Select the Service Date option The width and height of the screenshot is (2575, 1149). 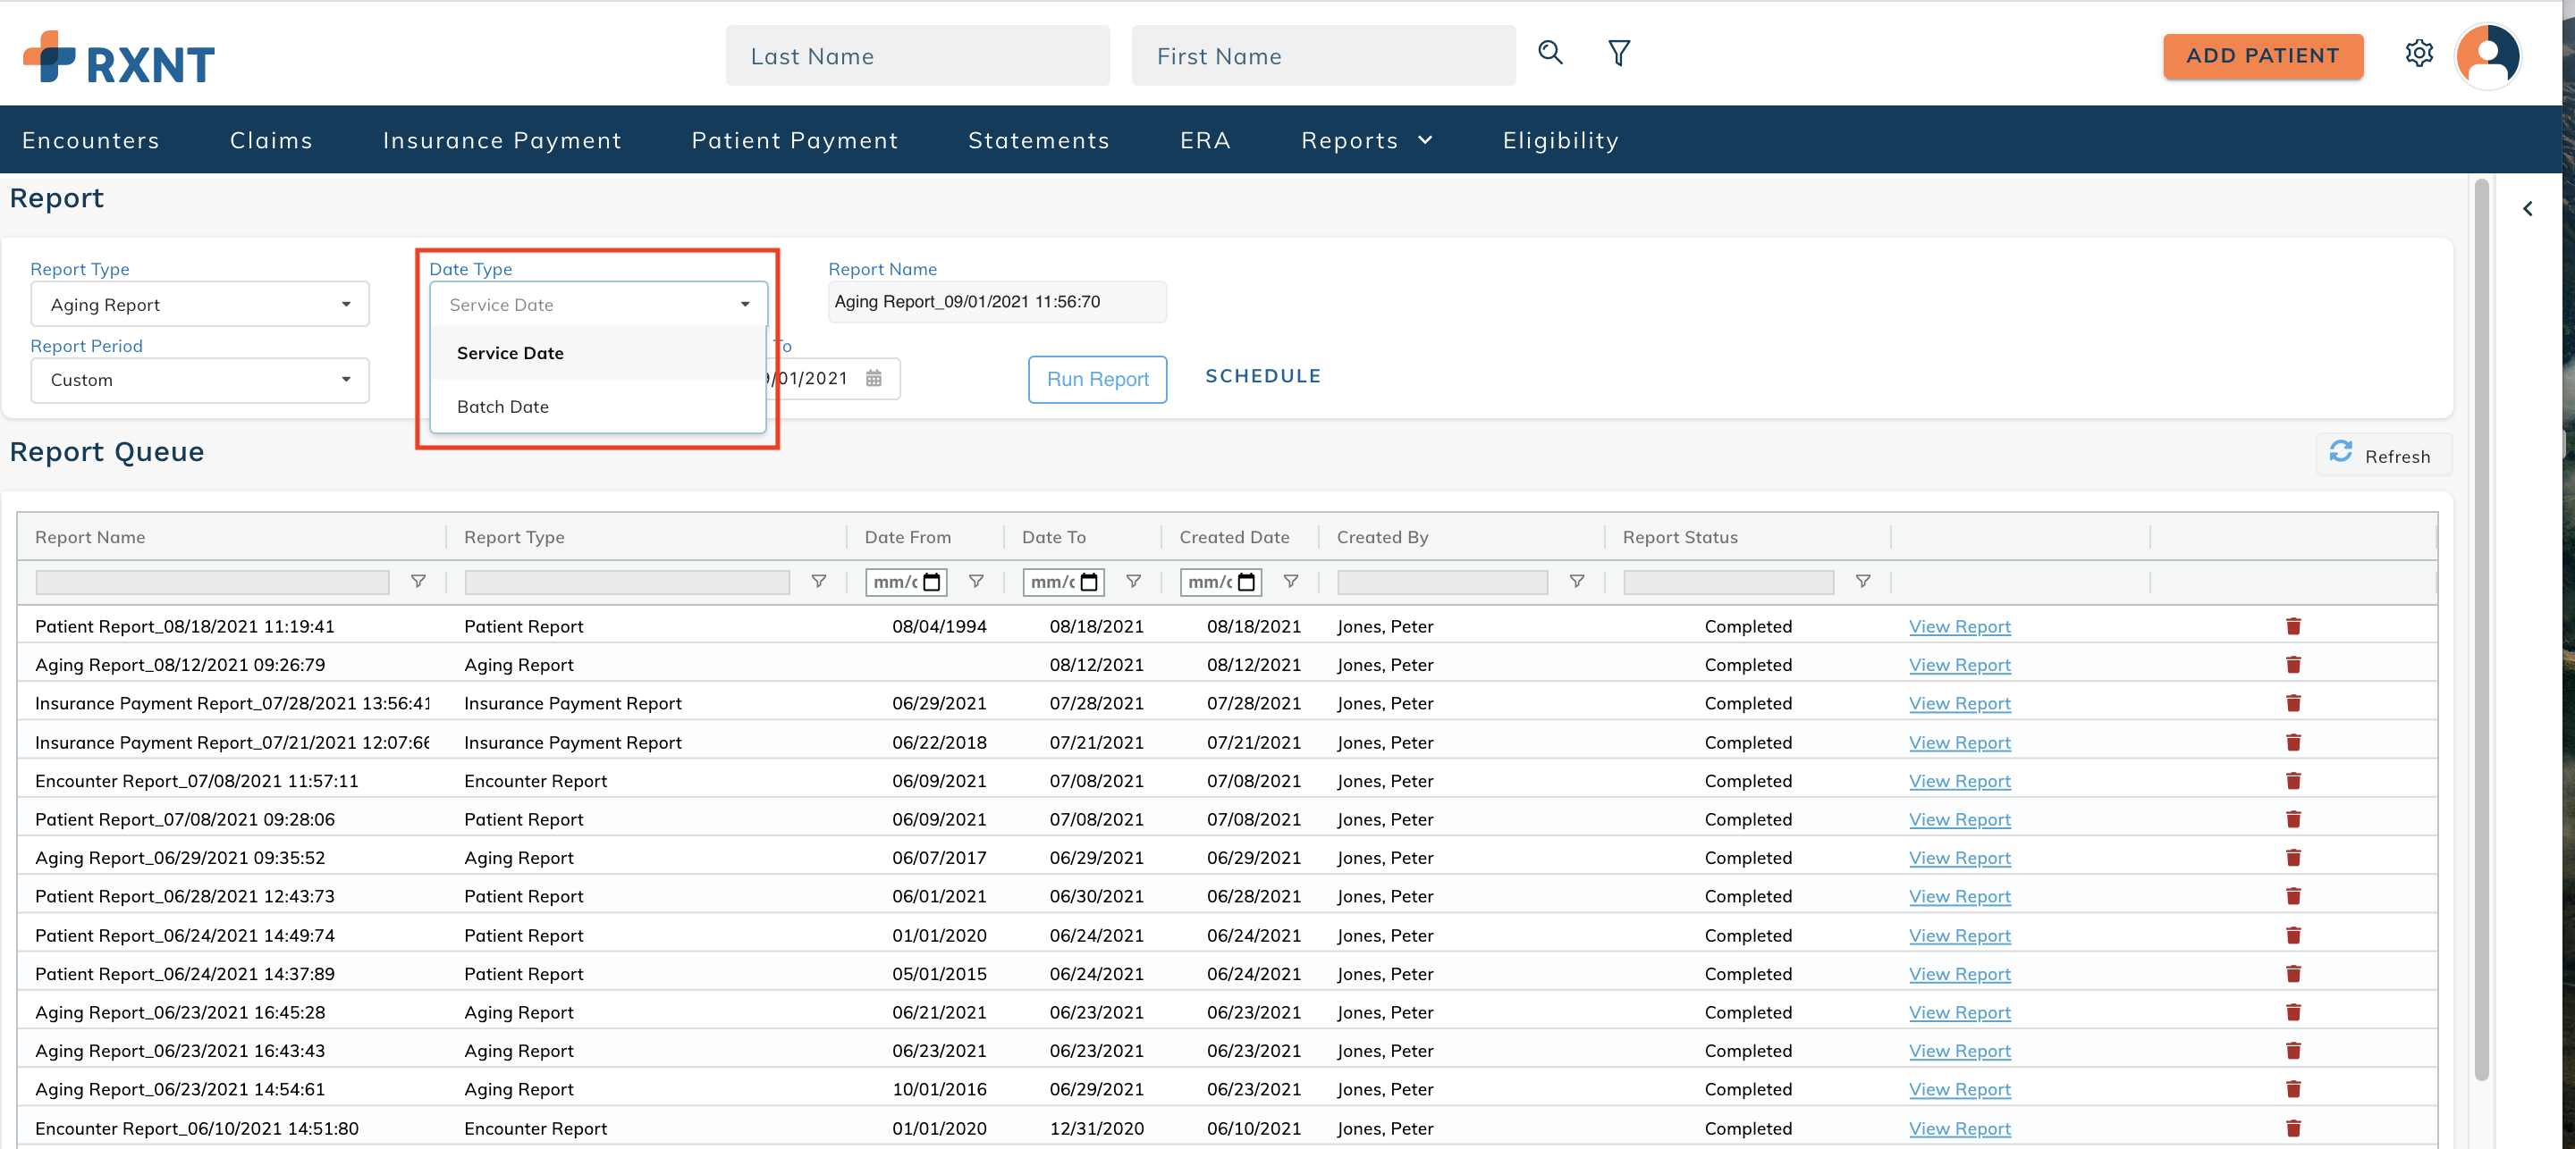coord(598,354)
